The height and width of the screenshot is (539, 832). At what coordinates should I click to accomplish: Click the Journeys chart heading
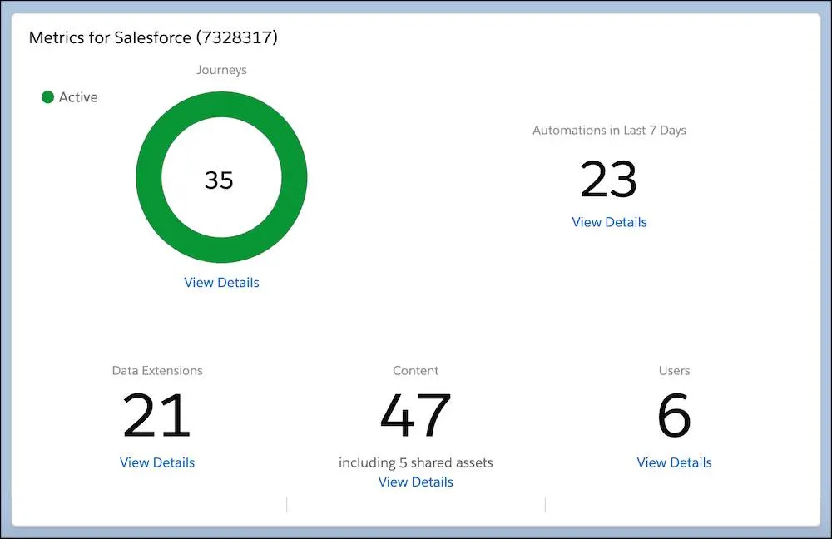tap(221, 70)
